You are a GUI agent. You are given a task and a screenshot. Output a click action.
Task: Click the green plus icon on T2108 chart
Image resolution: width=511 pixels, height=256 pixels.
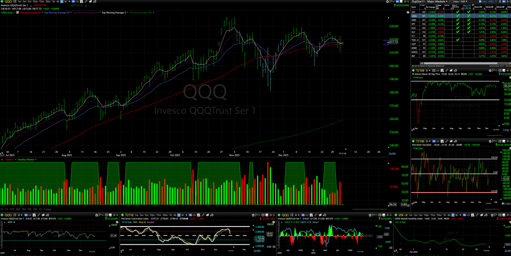click(413, 71)
